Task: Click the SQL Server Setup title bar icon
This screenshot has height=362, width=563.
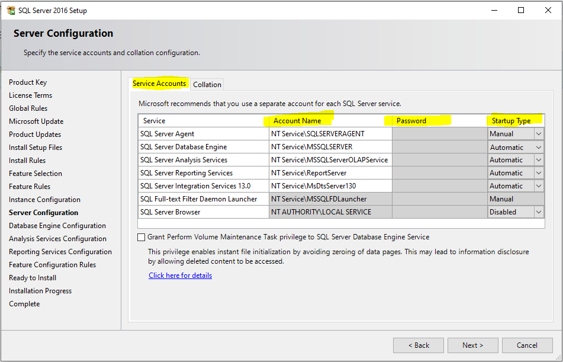Action: click(x=11, y=11)
